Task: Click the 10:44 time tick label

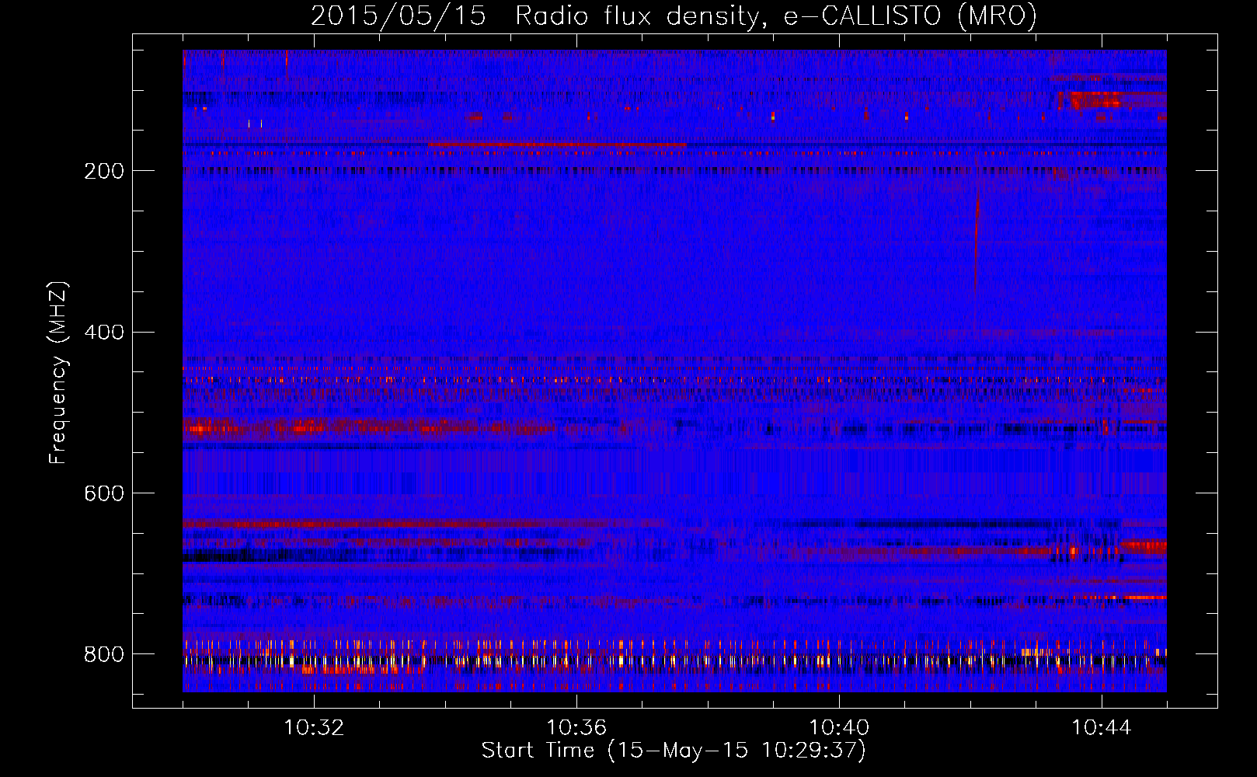Action: pos(1102,728)
